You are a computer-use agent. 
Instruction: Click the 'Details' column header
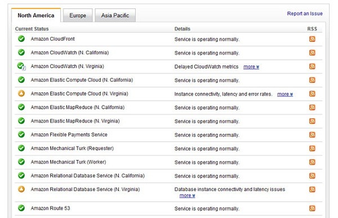183,29
